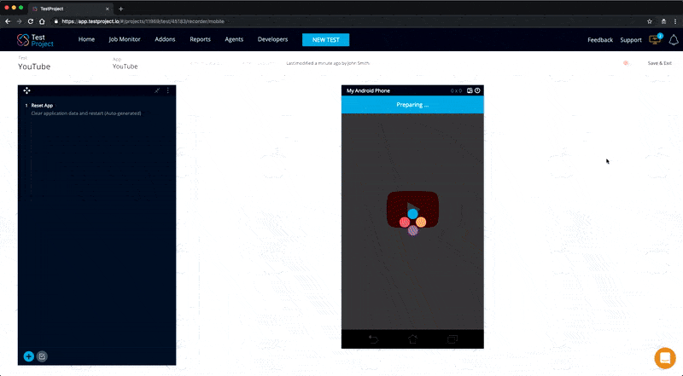683x376 pixels.
Task: Open the chat support bubble
Action: click(664, 358)
